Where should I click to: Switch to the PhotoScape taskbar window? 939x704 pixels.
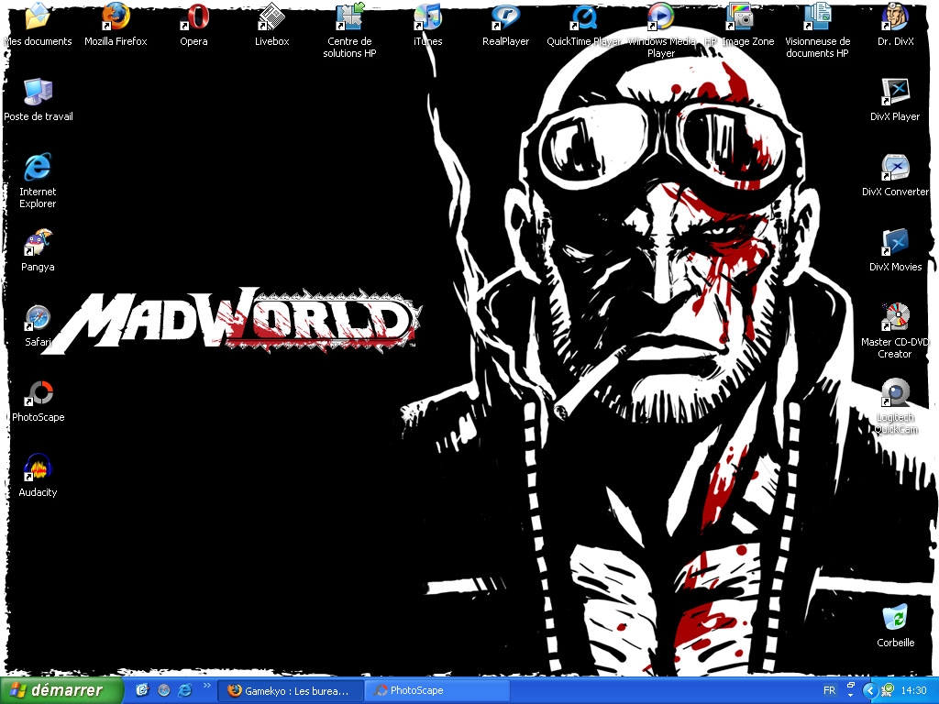point(436,691)
